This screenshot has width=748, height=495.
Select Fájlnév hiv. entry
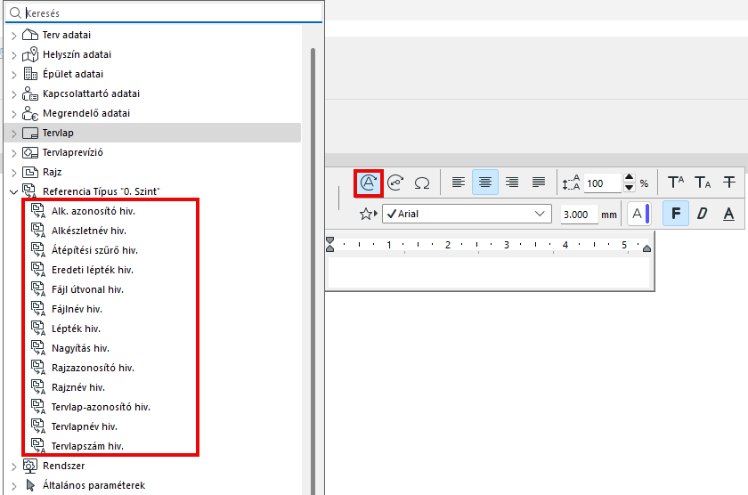[x=77, y=309]
